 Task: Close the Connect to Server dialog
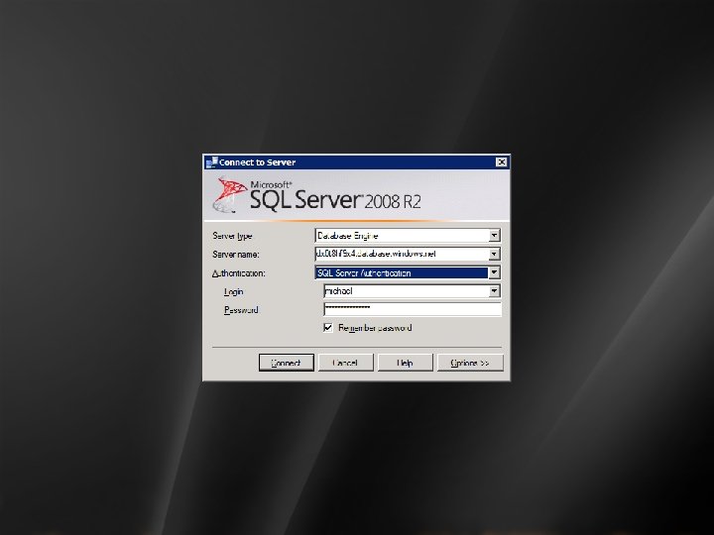pos(501,161)
